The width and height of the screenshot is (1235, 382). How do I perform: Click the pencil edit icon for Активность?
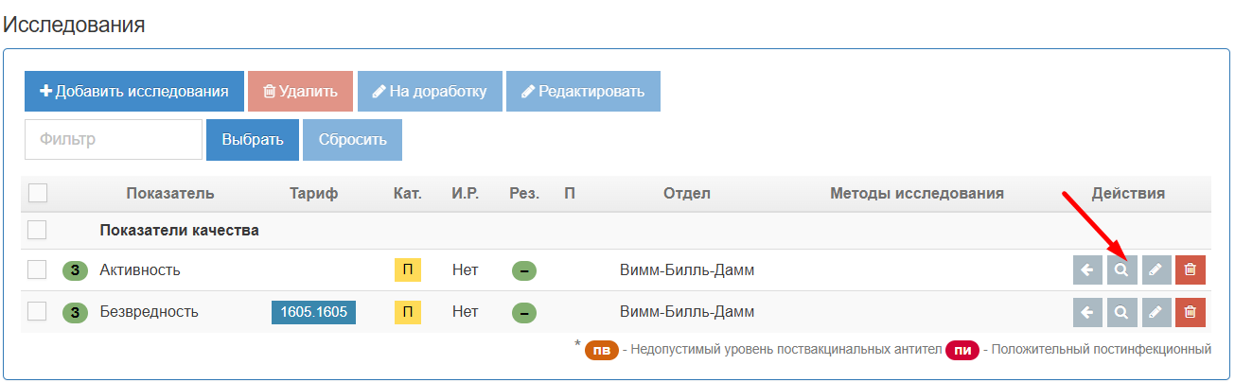(x=1156, y=270)
